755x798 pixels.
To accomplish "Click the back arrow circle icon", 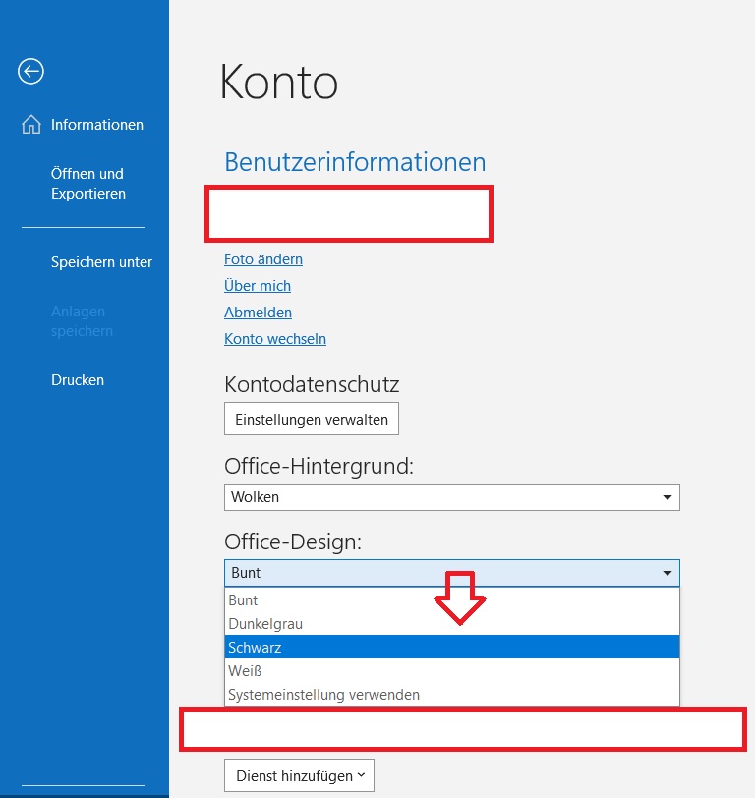I will 30,71.
